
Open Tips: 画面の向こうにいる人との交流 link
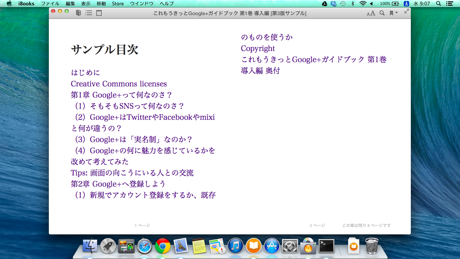point(132,173)
